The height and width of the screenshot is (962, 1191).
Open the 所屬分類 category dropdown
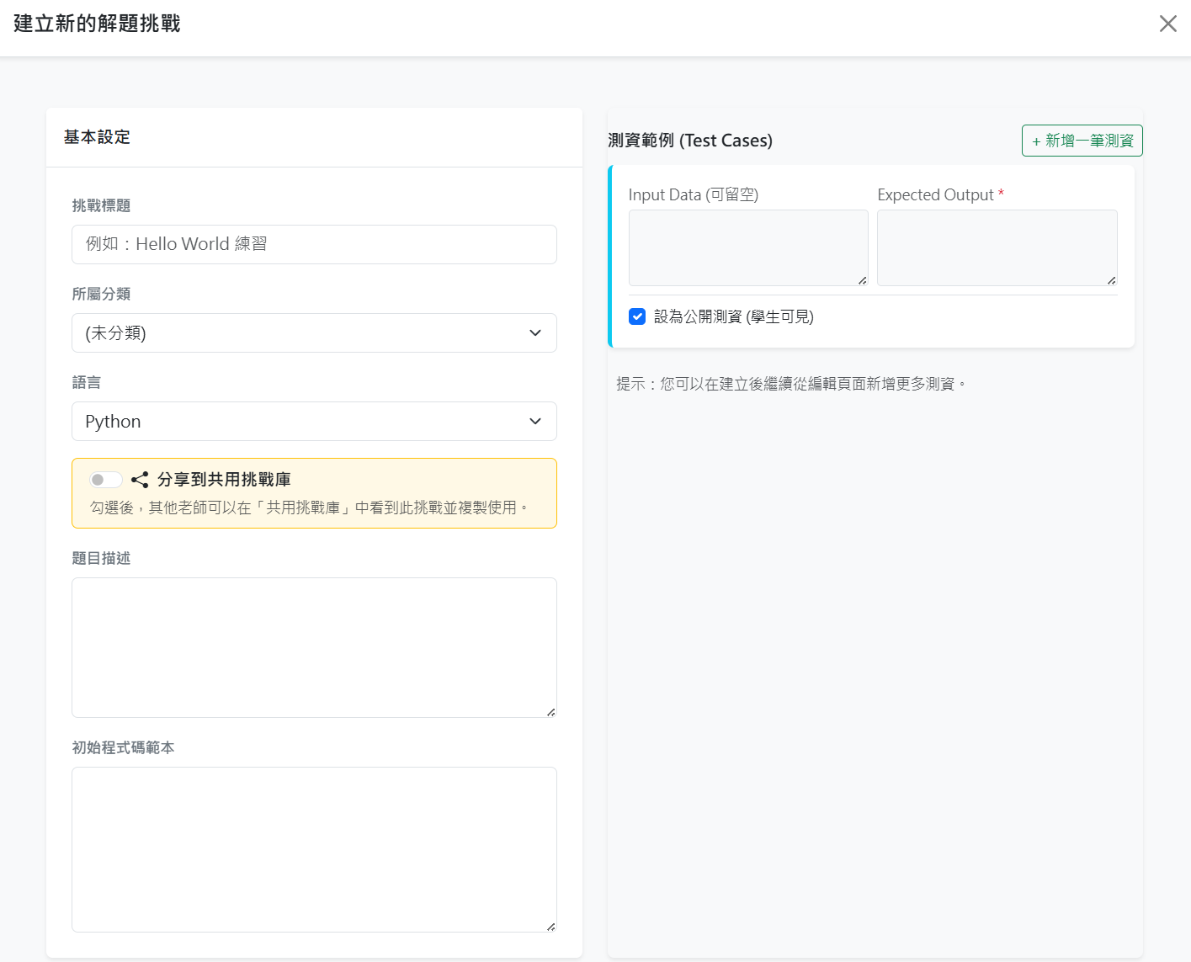(314, 333)
